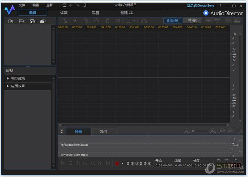Toggle the channel split view icon

(217, 21)
